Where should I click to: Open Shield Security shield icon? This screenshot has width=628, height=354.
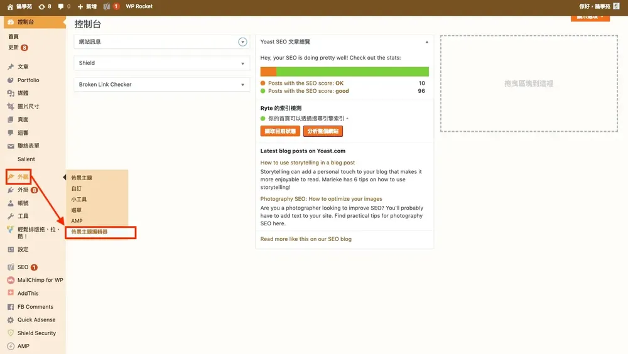[x=11, y=333]
